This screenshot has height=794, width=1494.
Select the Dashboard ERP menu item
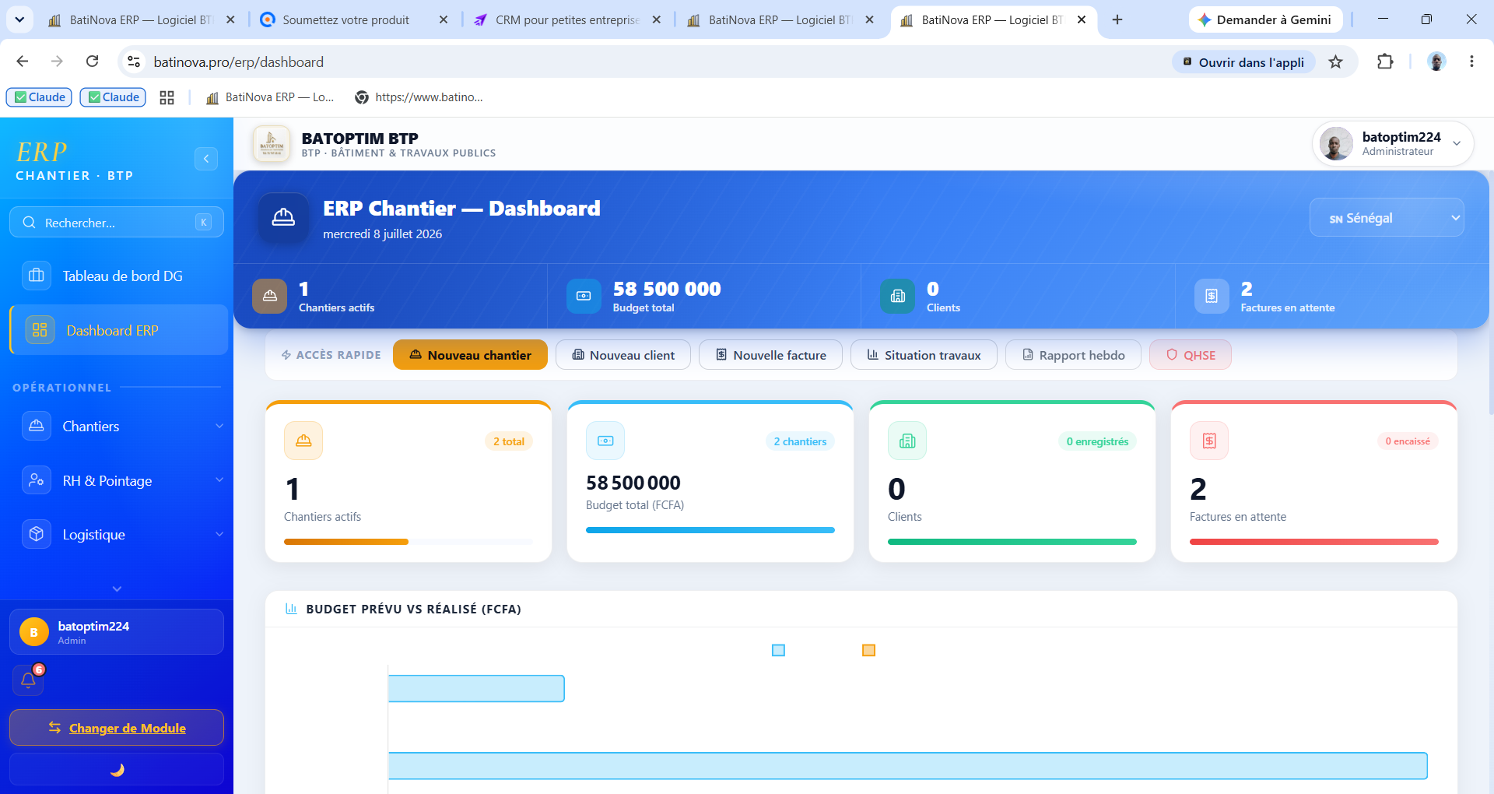pos(118,330)
